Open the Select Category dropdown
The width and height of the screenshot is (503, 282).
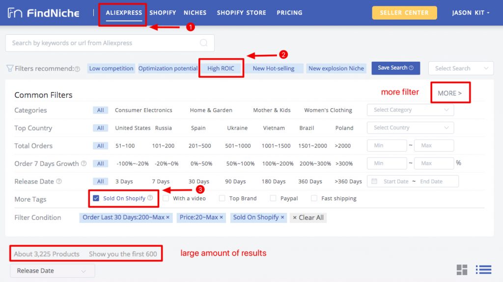[x=410, y=110]
